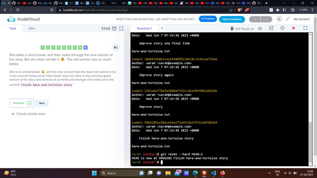Stop the session using the red square icon
This screenshot has height=178, width=317.
pos(293,28)
